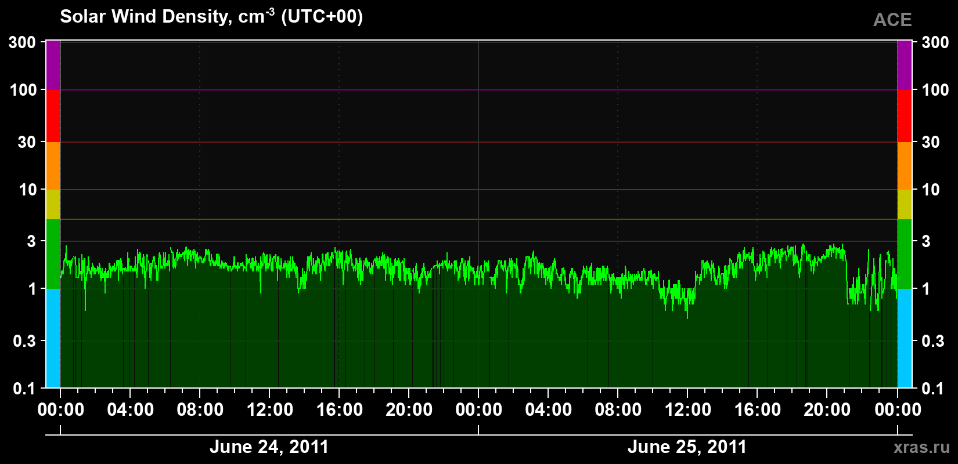Click the red segment of the left color scale
958x464 pixels.
pyautogui.click(x=53, y=116)
